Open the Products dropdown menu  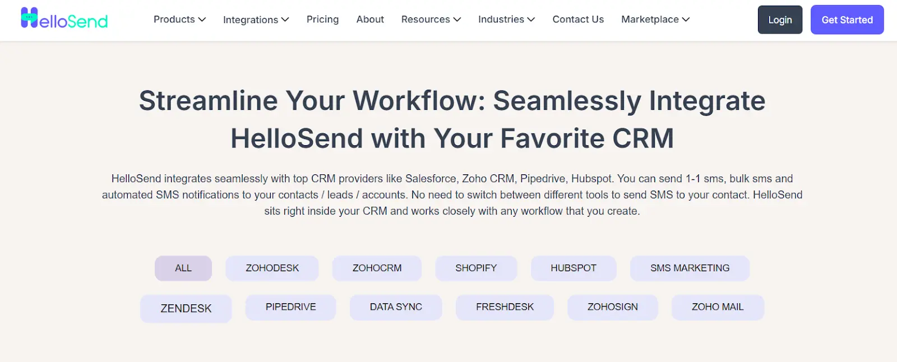(179, 19)
